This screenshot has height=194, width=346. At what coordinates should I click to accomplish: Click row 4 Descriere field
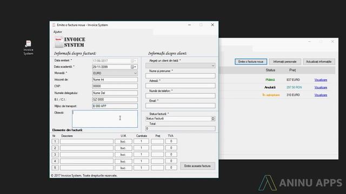tap(86, 161)
